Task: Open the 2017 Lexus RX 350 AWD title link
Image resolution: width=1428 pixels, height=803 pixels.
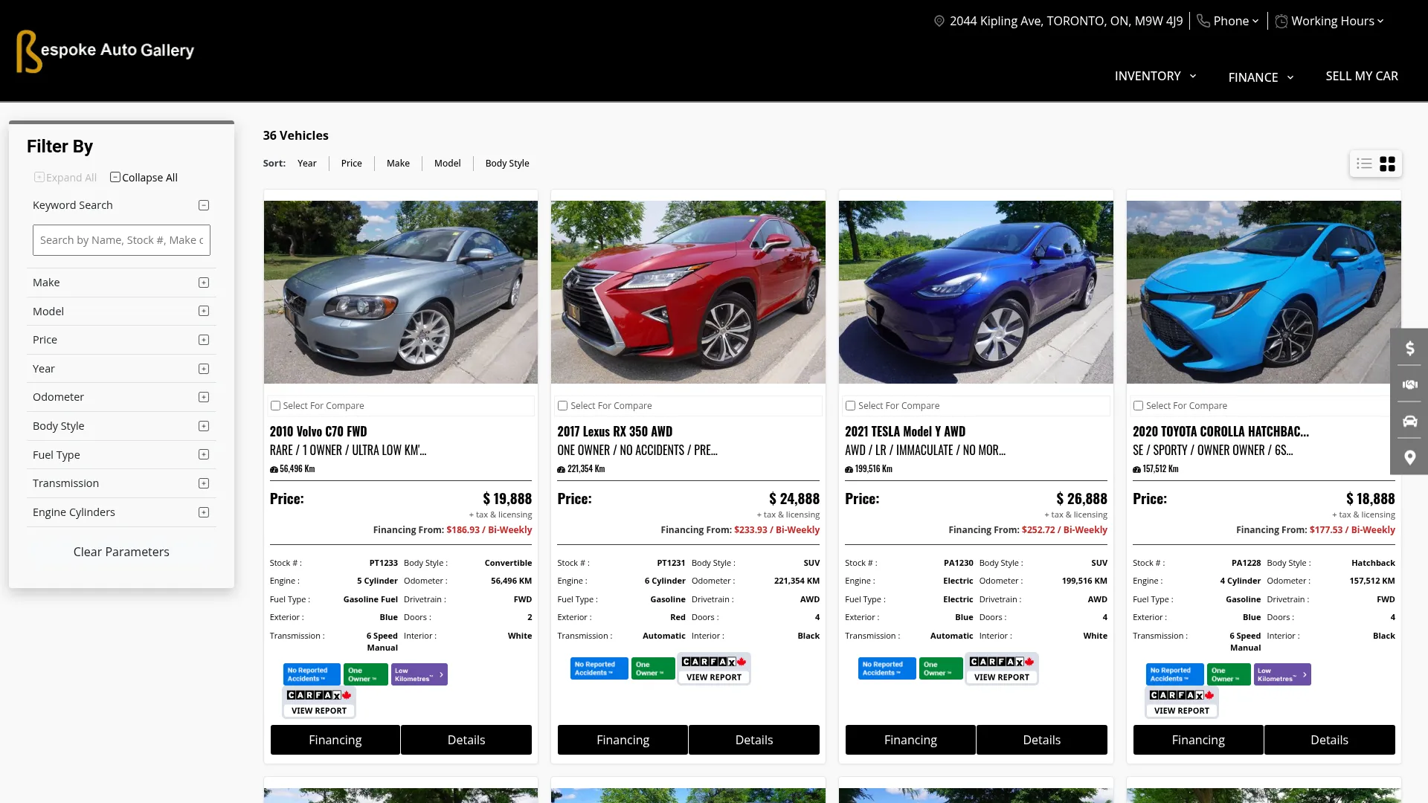Action: coord(615,432)
